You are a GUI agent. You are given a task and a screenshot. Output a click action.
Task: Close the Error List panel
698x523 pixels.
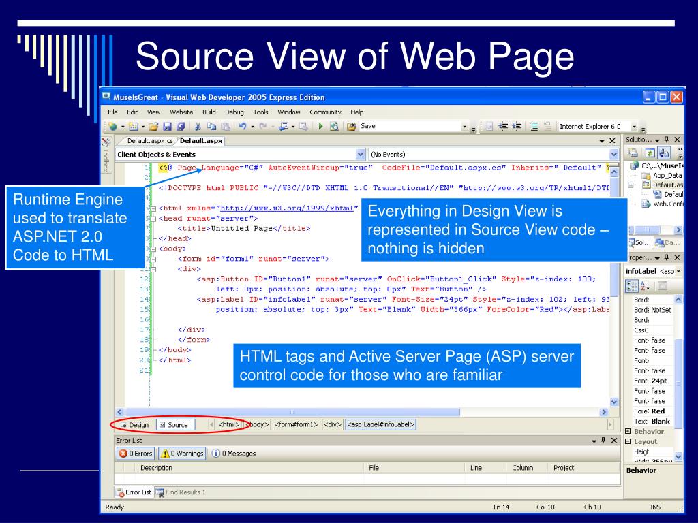click(614, 441)
